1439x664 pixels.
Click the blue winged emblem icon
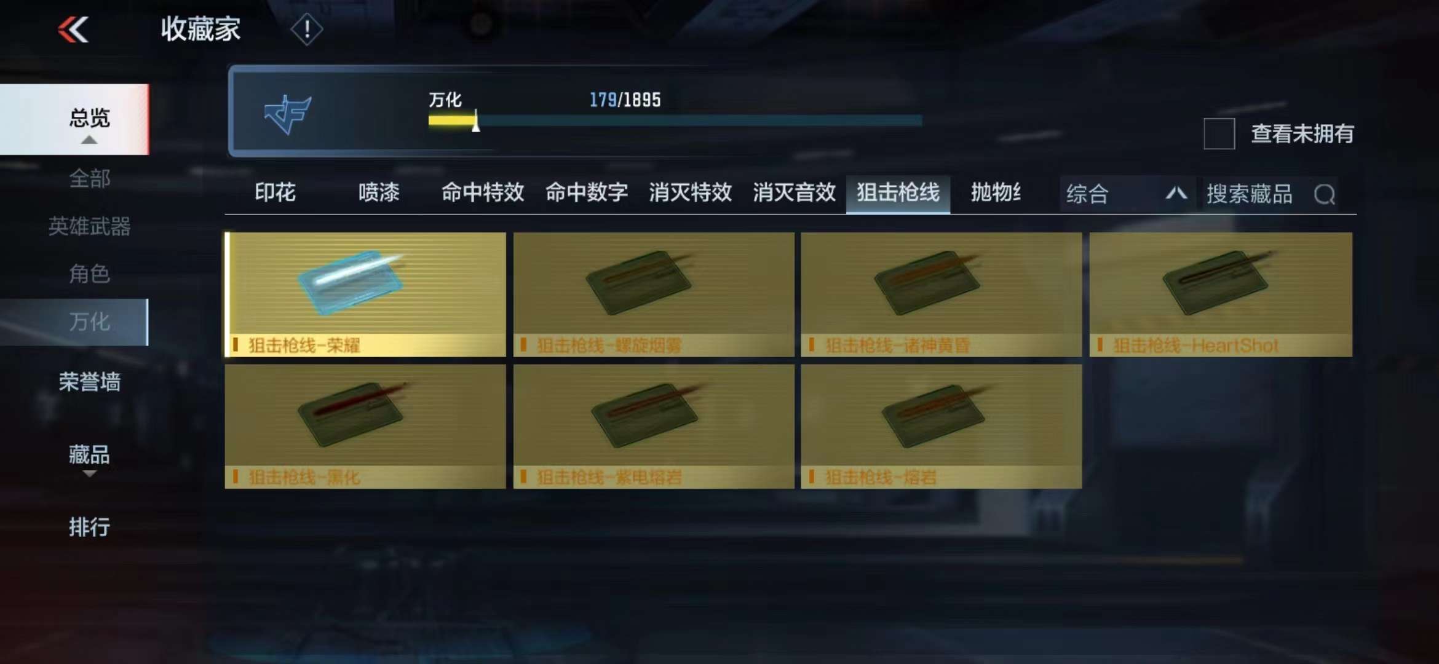(x=288, y=113)
